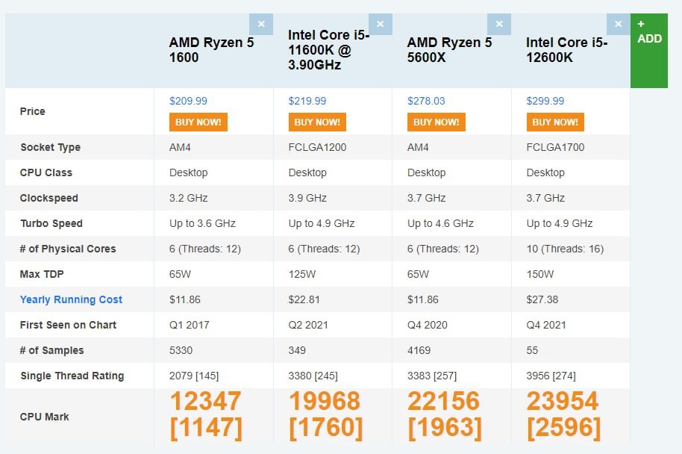Click the green ADD button
This screenshot has width=682, height=454.
pyautogui.click(x=649, y=51)
